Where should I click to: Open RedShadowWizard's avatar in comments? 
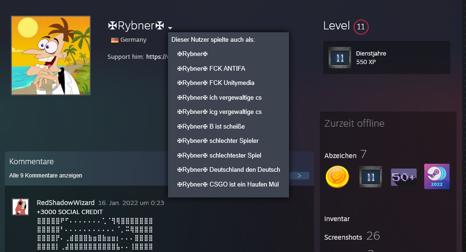coord(20,207)
